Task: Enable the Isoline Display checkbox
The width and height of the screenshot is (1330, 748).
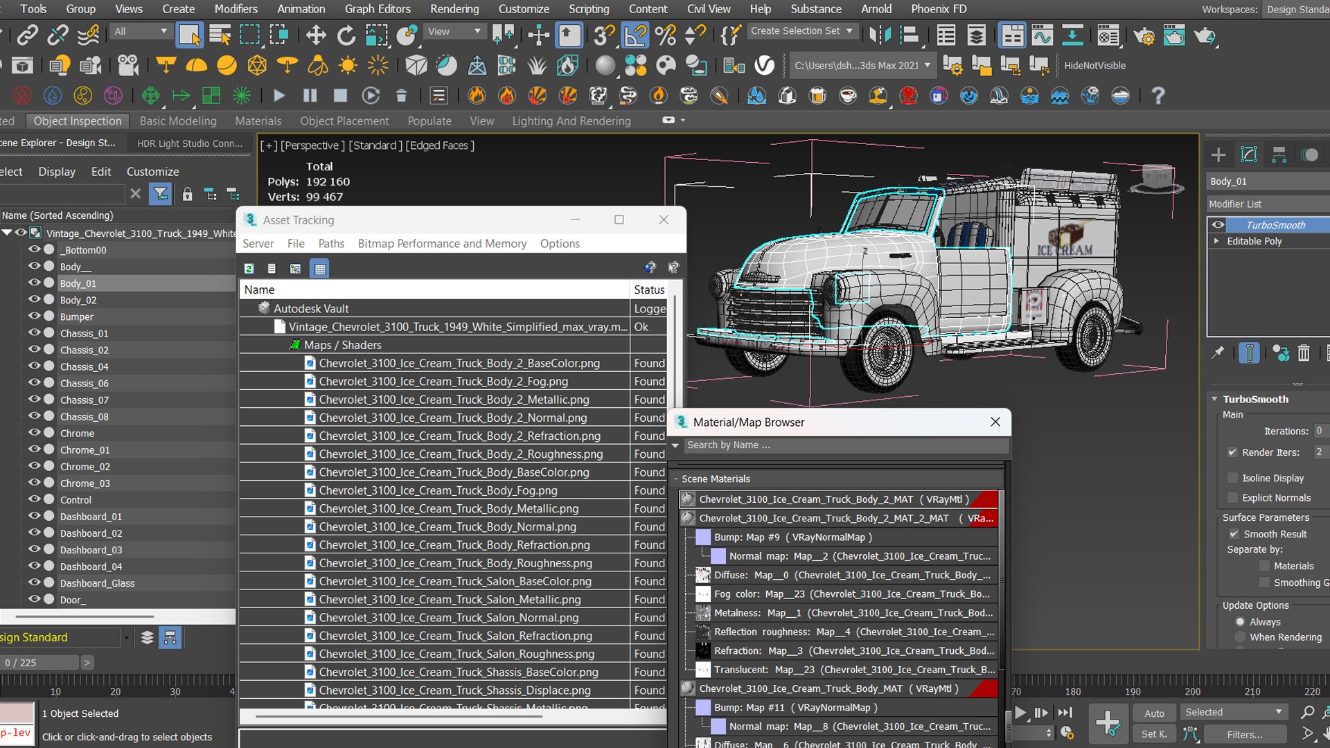Action: [x=1232, y=478]
